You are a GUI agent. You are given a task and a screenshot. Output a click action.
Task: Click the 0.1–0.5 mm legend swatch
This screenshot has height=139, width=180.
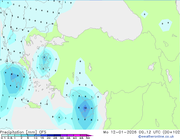point(5,135)
